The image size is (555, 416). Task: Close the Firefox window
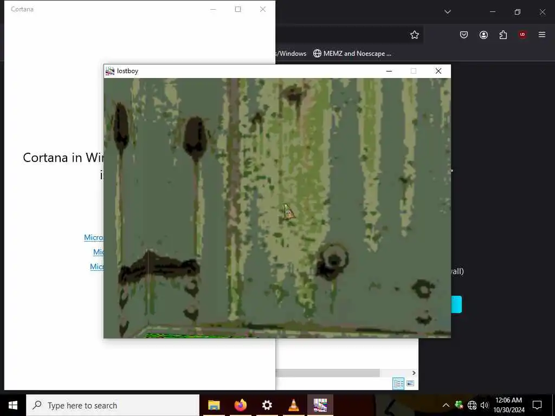coord(542,12)
